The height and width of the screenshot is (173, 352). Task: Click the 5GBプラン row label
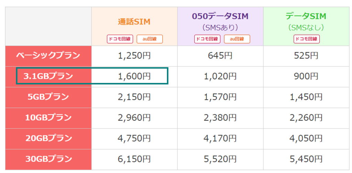coord(48,97)
